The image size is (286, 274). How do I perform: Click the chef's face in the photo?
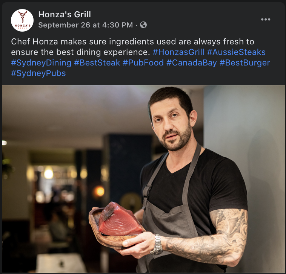point(171,124)
